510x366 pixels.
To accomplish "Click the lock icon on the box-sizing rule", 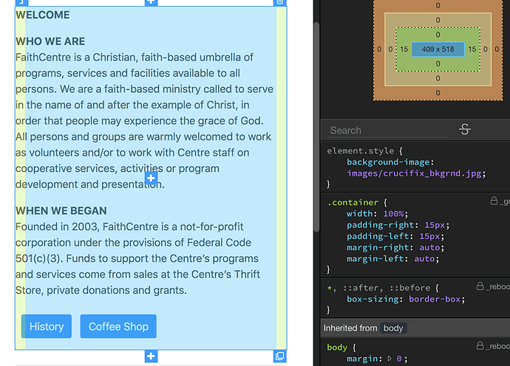I will pyautogui.click(x=480, y=286).
